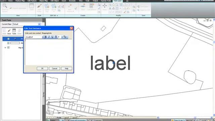215x121 pixels.
Task: Click the white style swatch of second layer
Action: pos(15,43)
